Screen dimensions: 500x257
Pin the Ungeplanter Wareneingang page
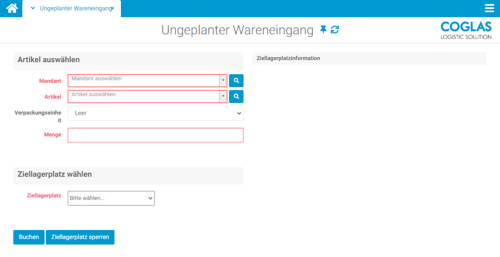[x=323, y=30]
